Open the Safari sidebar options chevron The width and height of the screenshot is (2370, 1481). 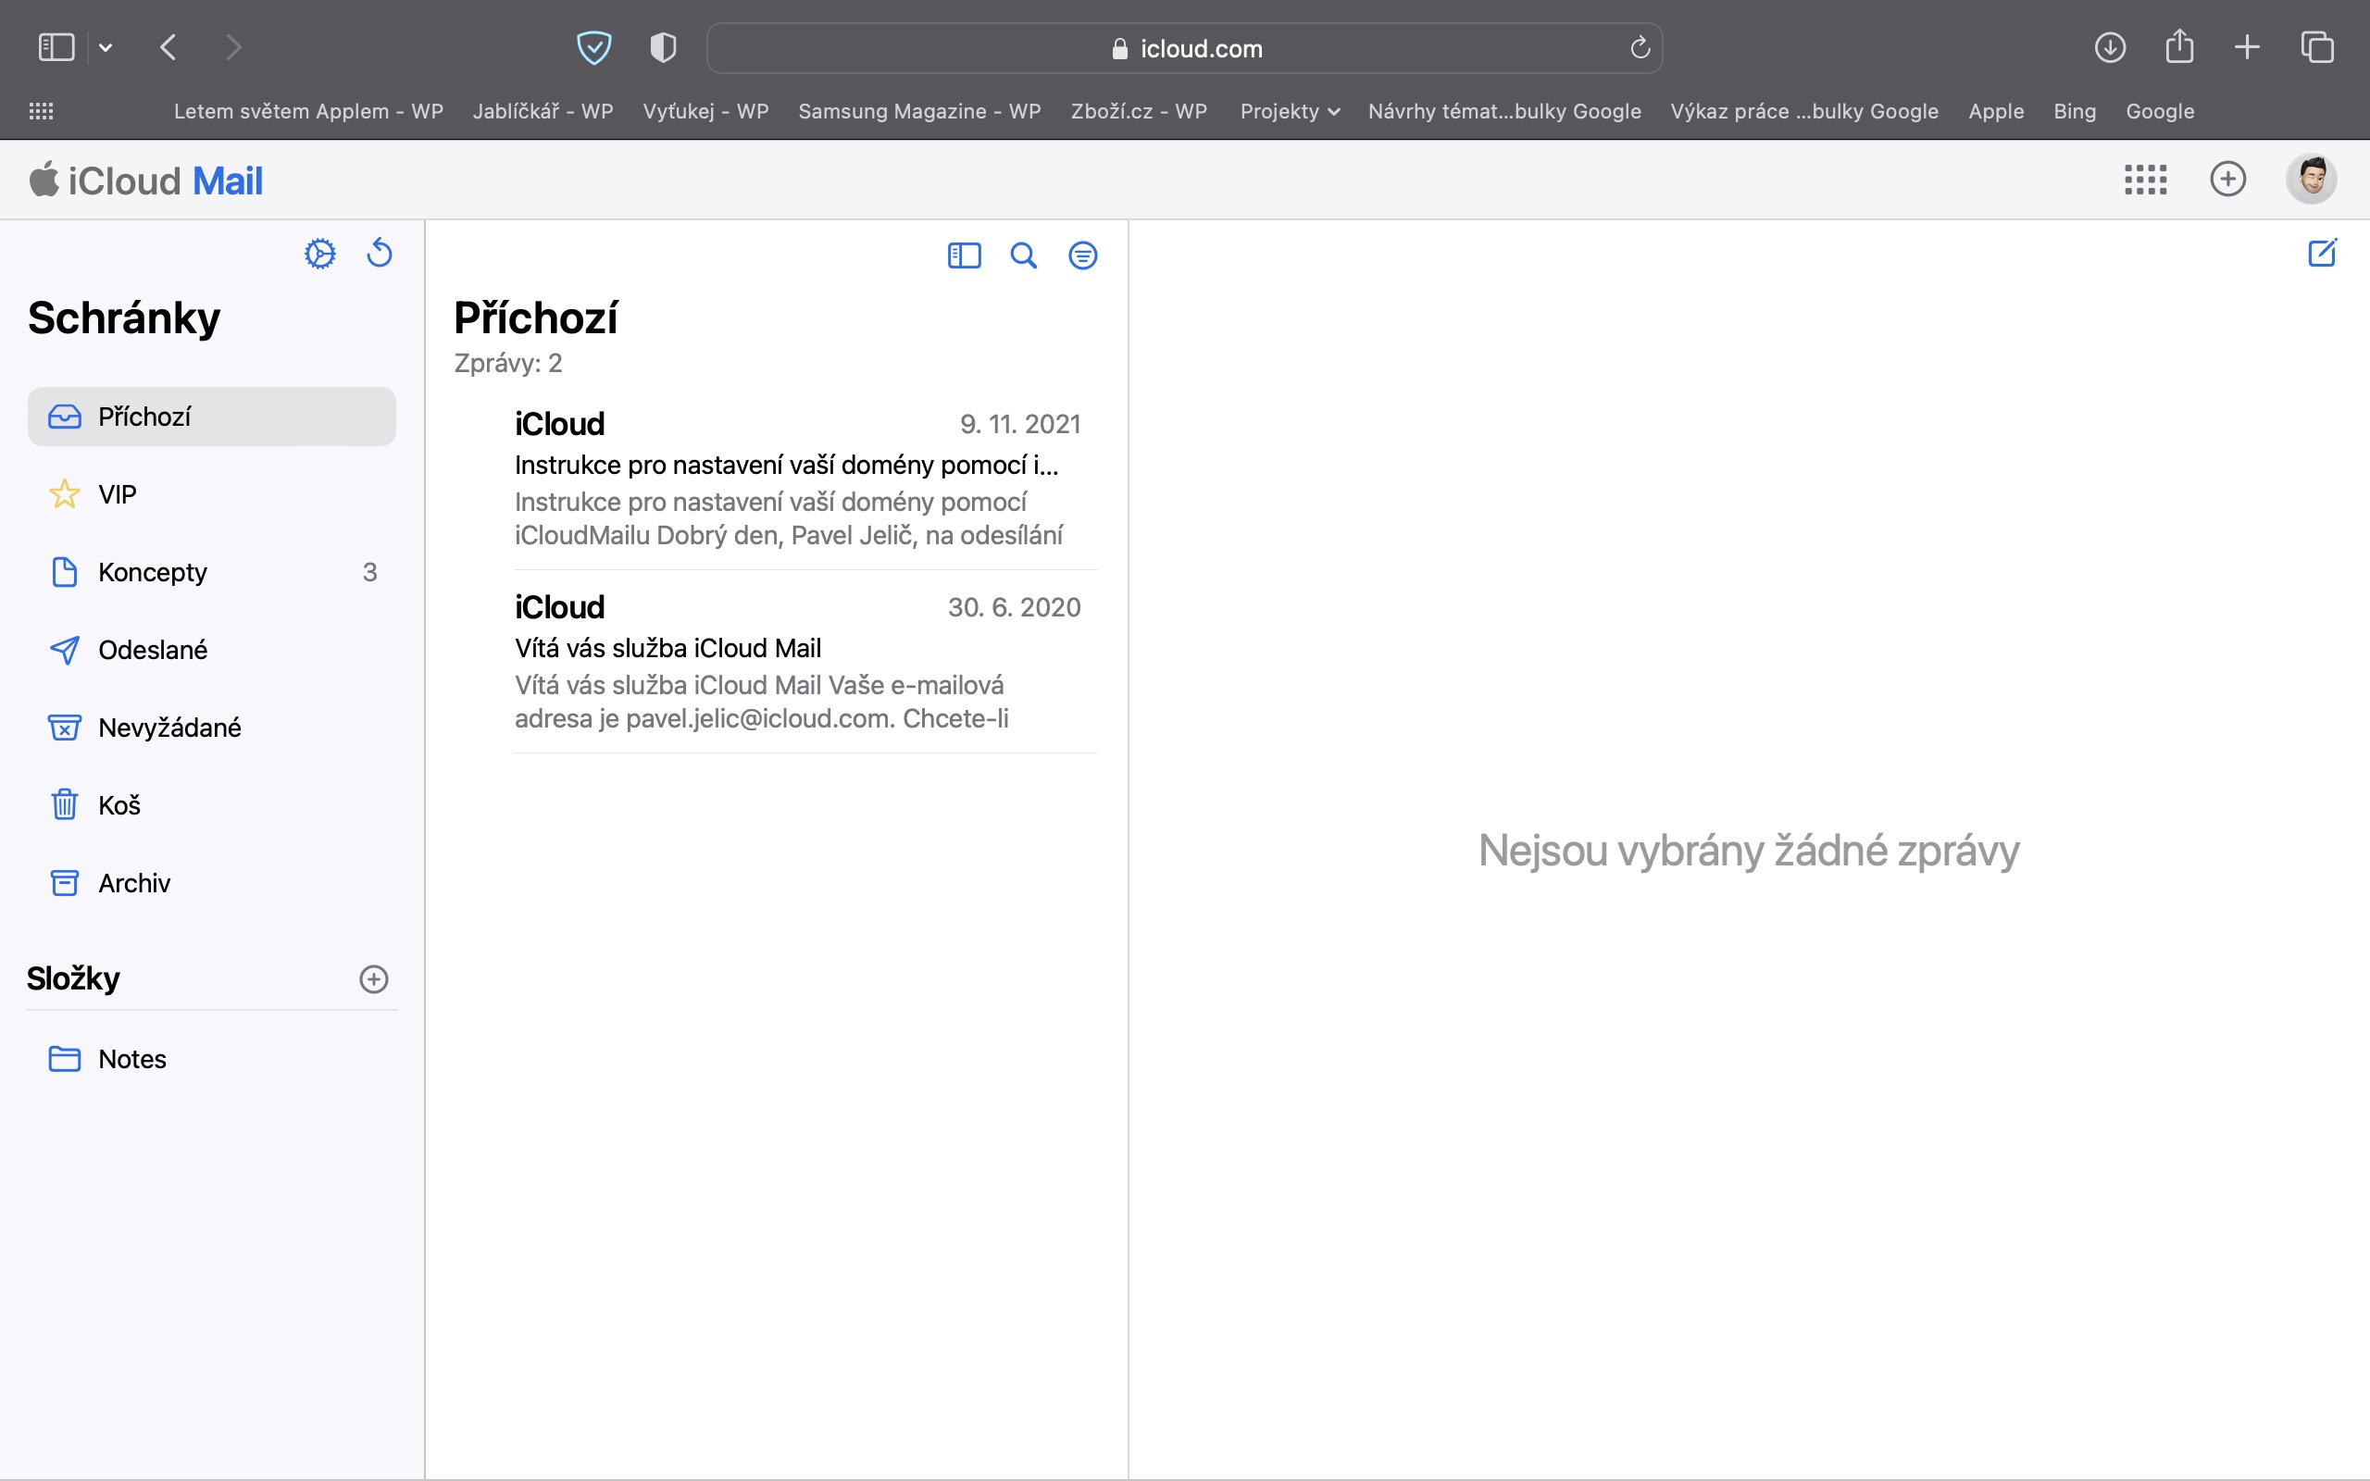click(x=106, y=47)
